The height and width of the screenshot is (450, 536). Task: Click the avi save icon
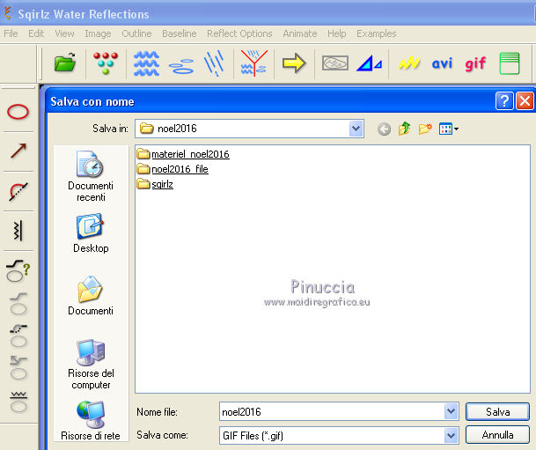[442, 63]
